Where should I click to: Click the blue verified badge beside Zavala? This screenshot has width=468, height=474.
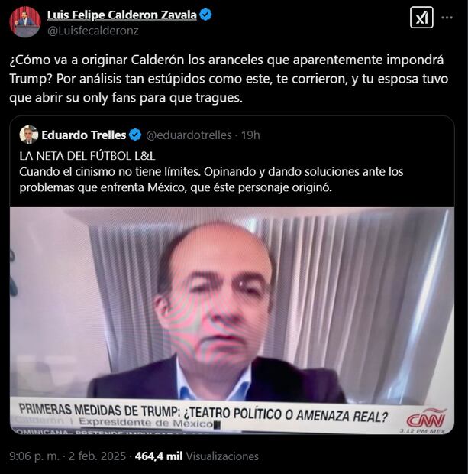point(205,15)
